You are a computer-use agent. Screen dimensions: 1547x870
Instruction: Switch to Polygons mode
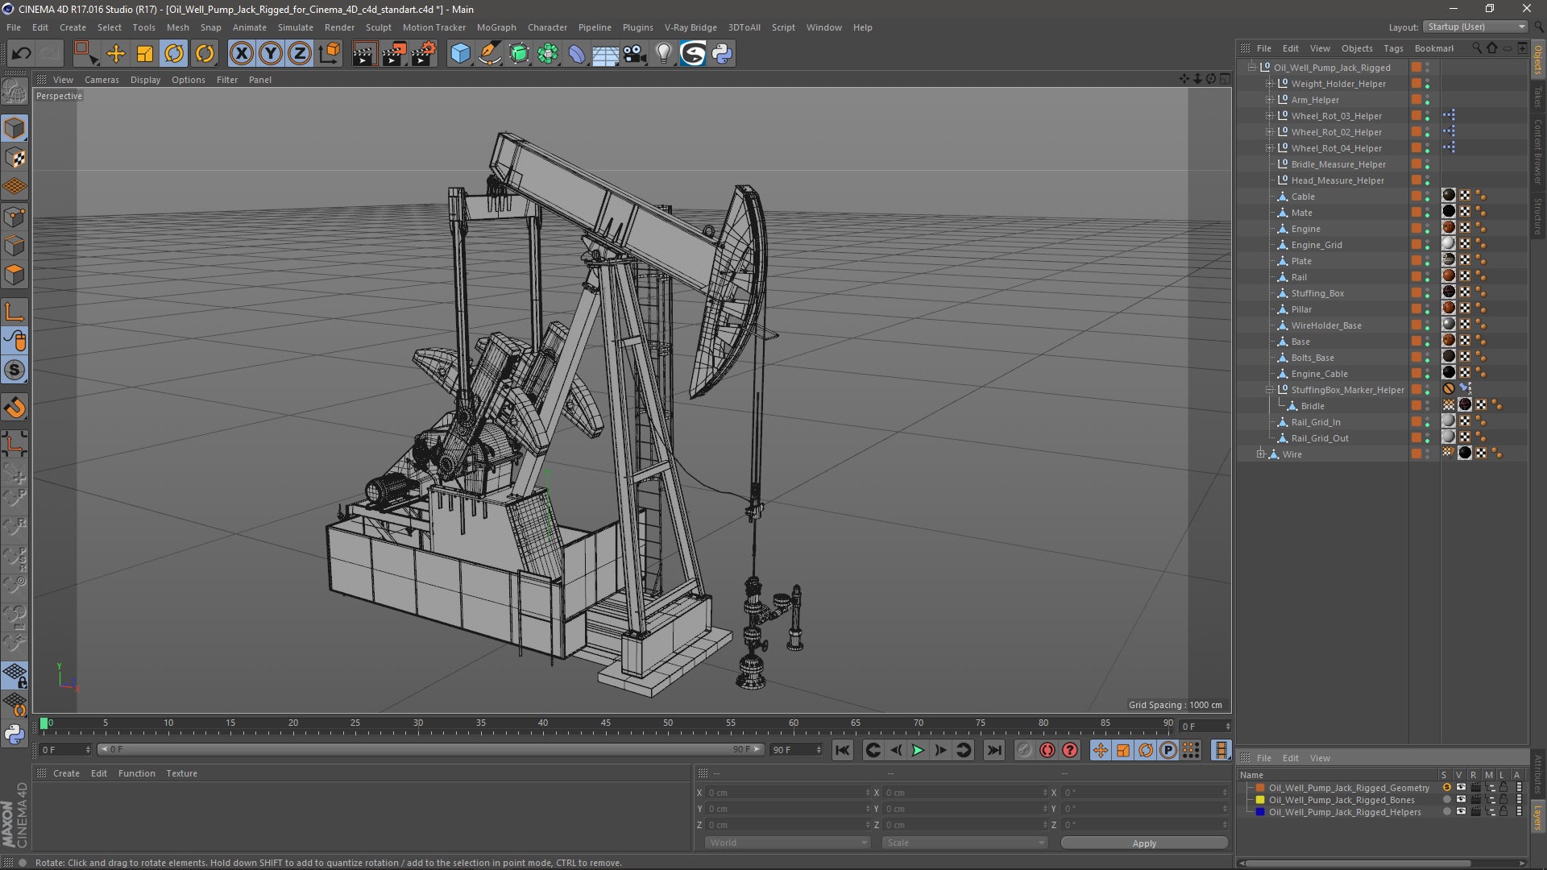click(x=15, y=275)
